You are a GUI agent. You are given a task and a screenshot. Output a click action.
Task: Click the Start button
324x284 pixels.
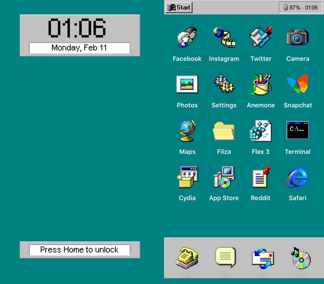178,7
